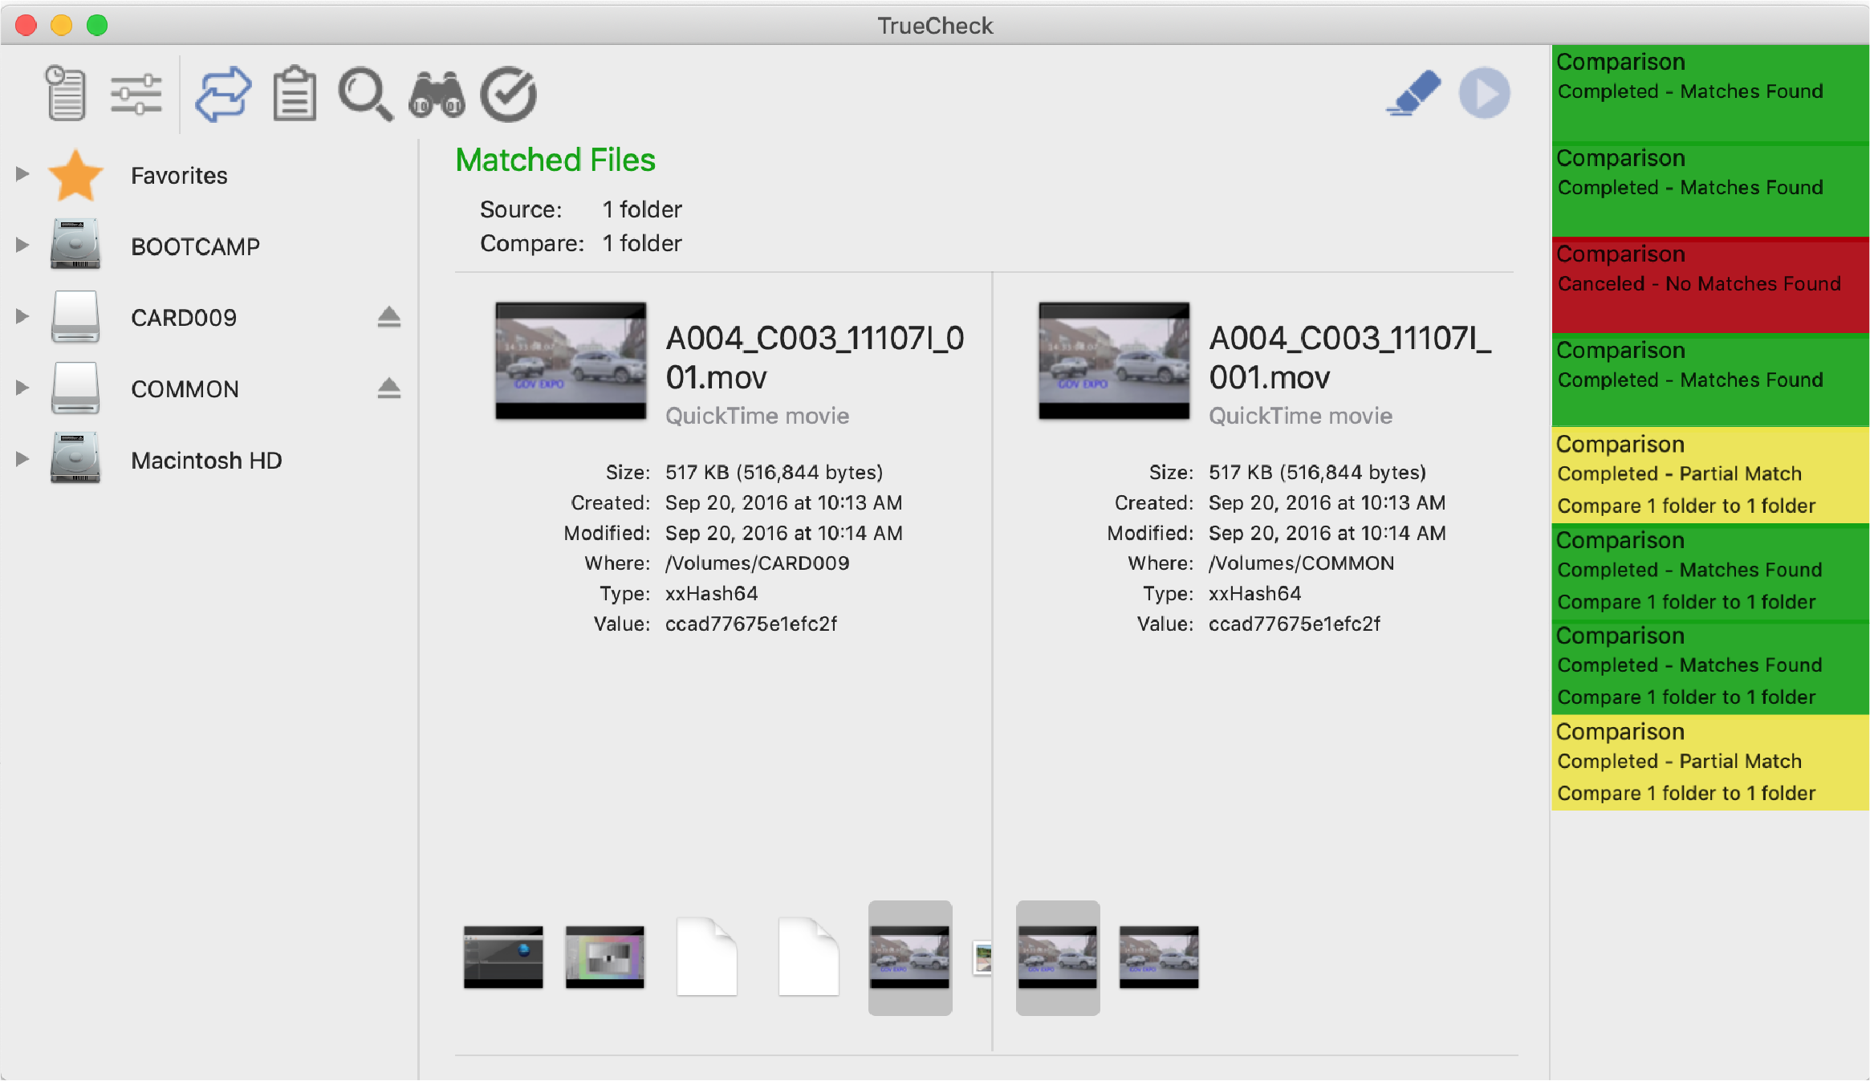
Task: Click the Favorites star icon
Action: [76, 174]
